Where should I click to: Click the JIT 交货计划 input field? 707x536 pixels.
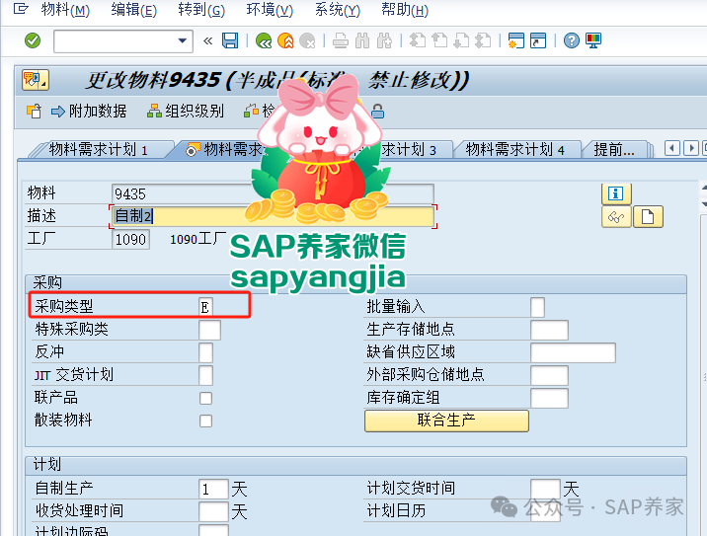(x=205, y=375)
